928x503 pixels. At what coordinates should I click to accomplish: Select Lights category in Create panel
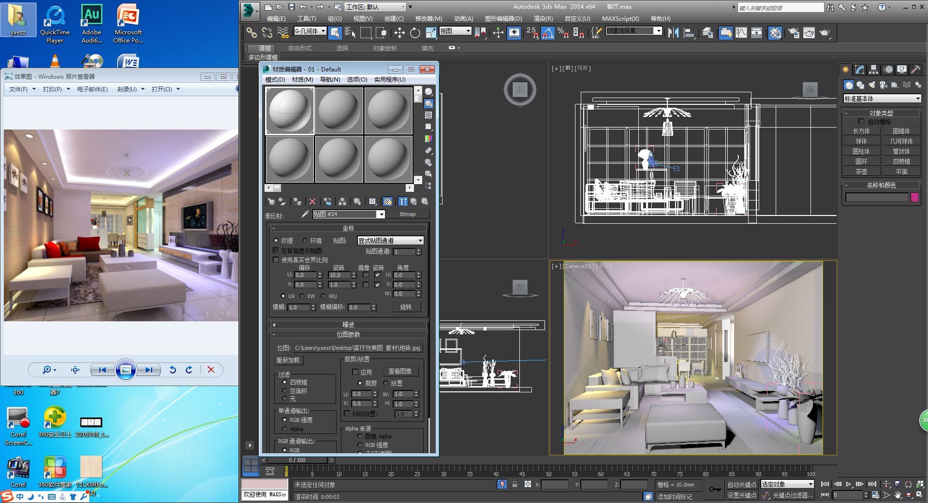(872, 85)
